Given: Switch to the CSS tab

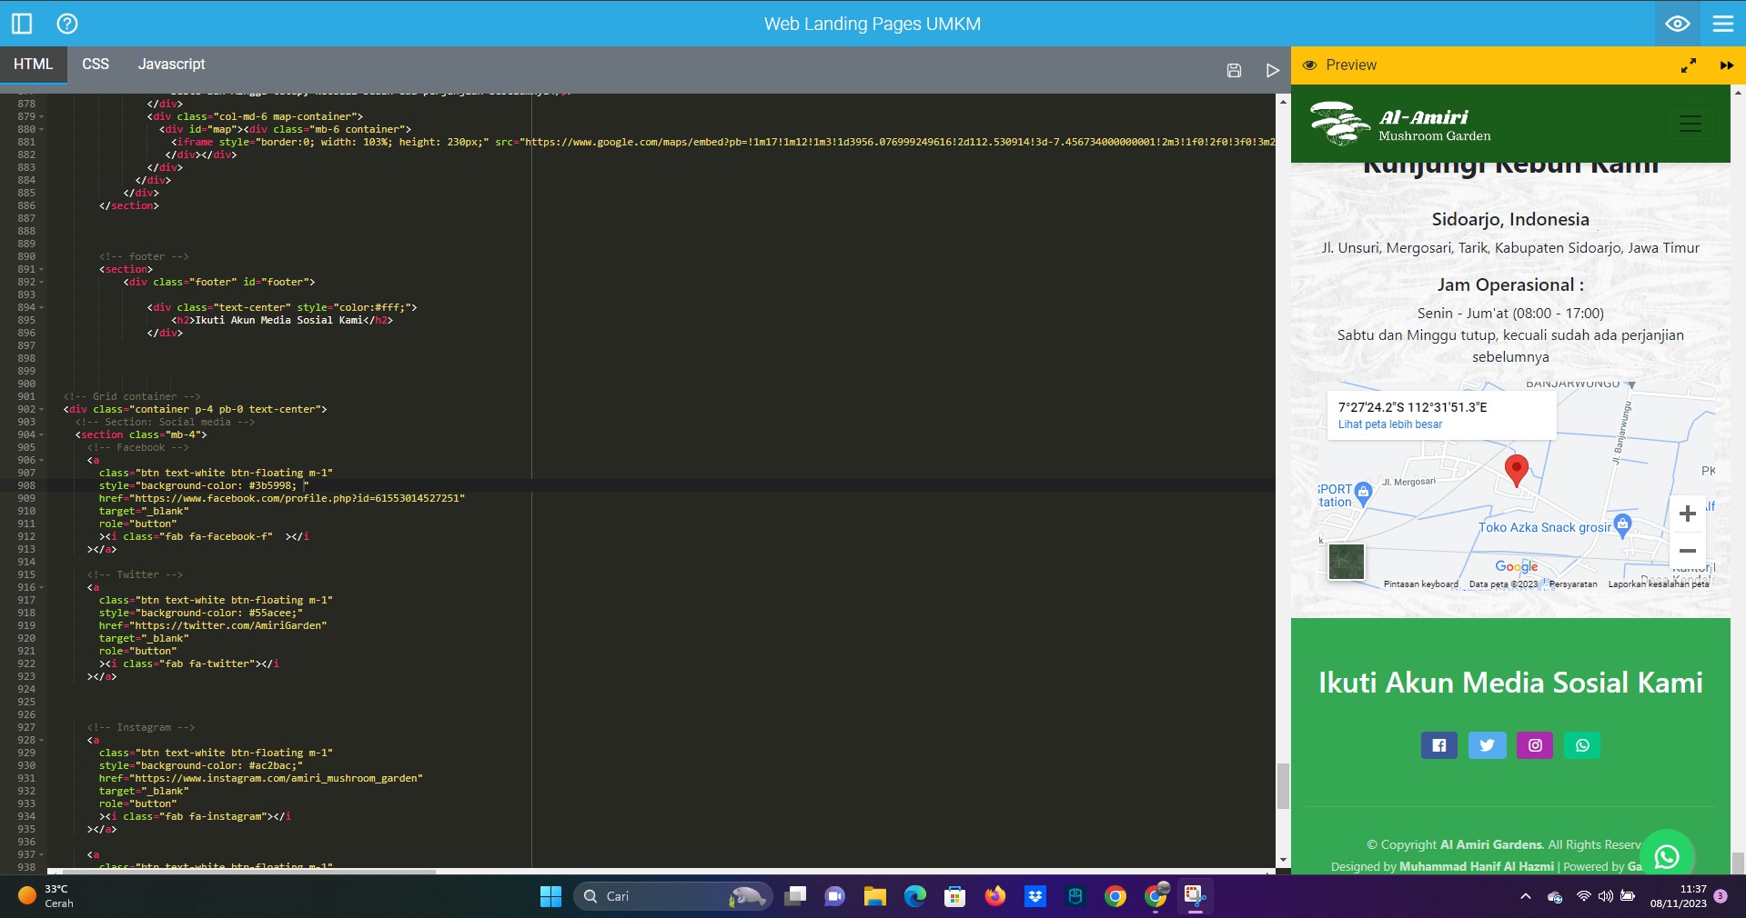Looking at the screenshot, I should point(96,65).
